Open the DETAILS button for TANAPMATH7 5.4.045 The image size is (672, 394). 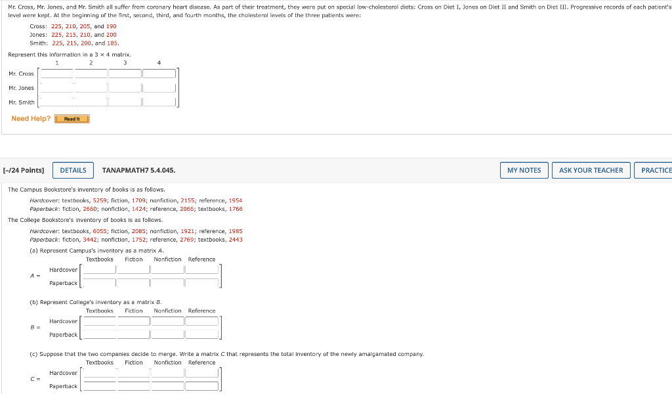tap(73, 170)
